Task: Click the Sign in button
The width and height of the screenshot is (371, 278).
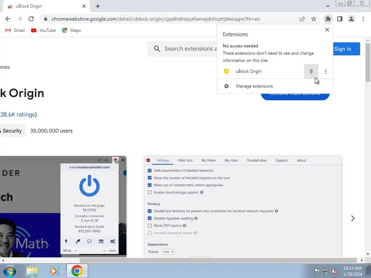Action: click(x=346, y=49)
